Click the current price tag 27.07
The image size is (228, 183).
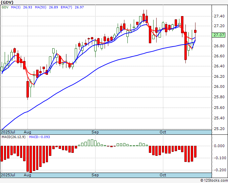219,35
